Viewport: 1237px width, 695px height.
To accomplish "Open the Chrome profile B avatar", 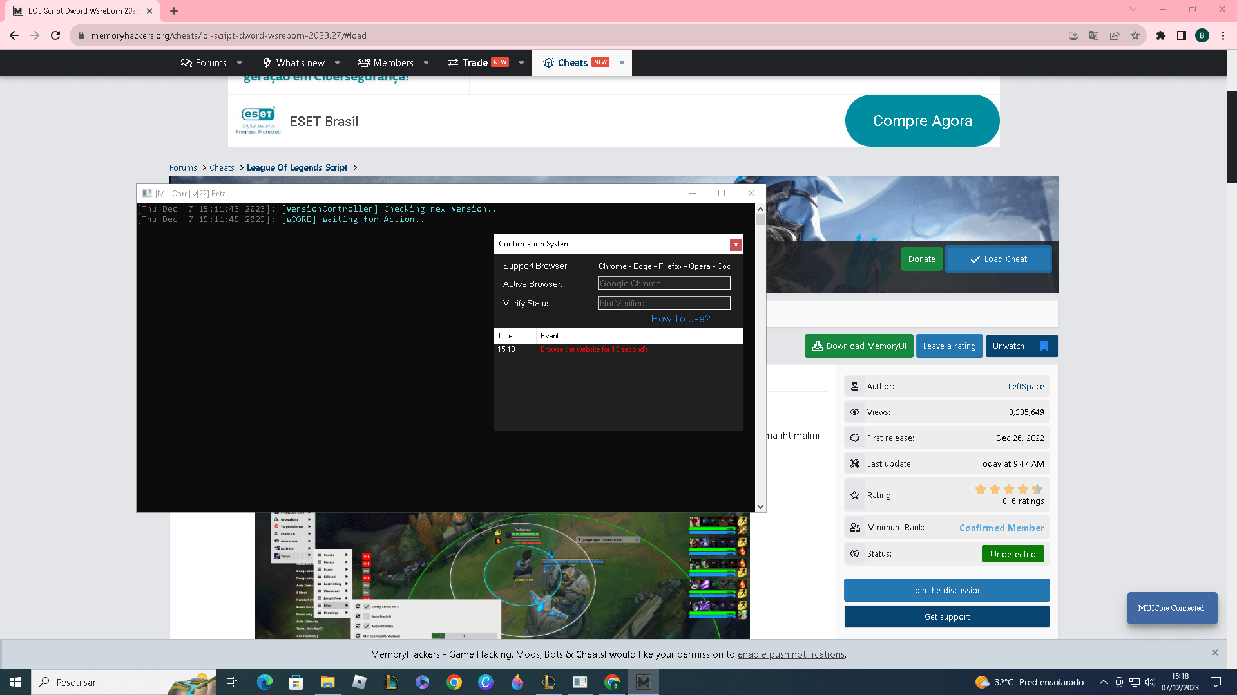I will [x=1202, y=35].
